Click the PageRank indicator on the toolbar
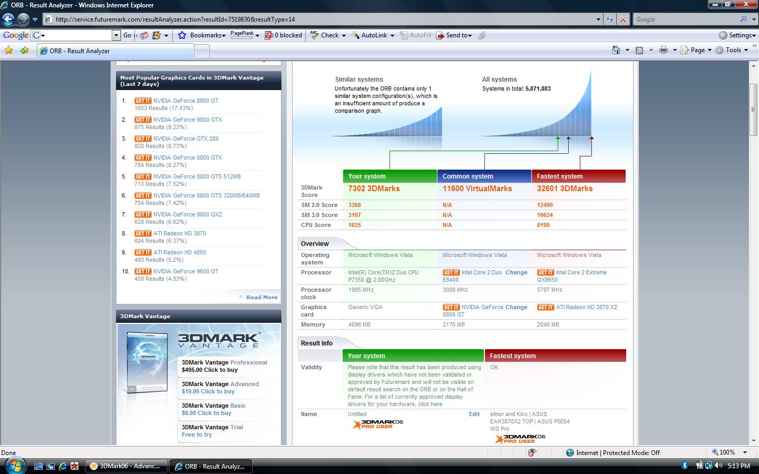 coord(242,35)
